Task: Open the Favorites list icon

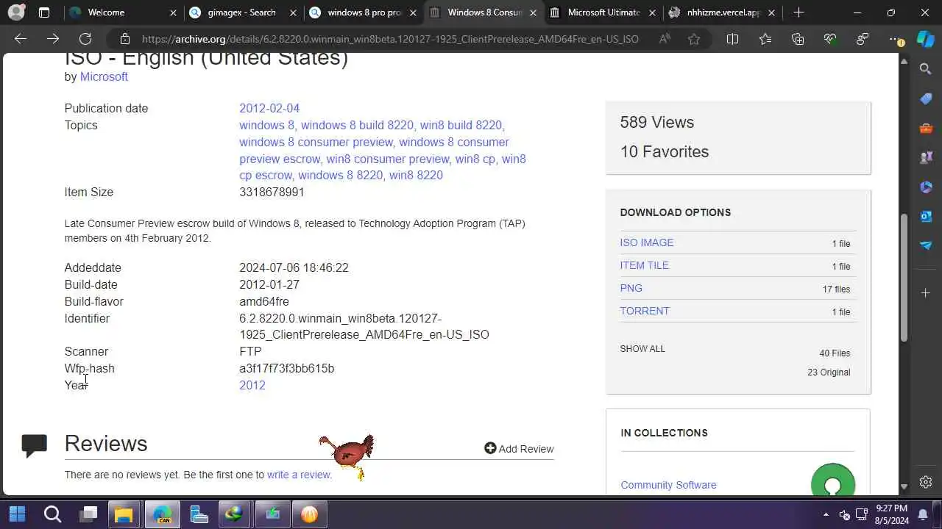Action: [x=765, y=39]
